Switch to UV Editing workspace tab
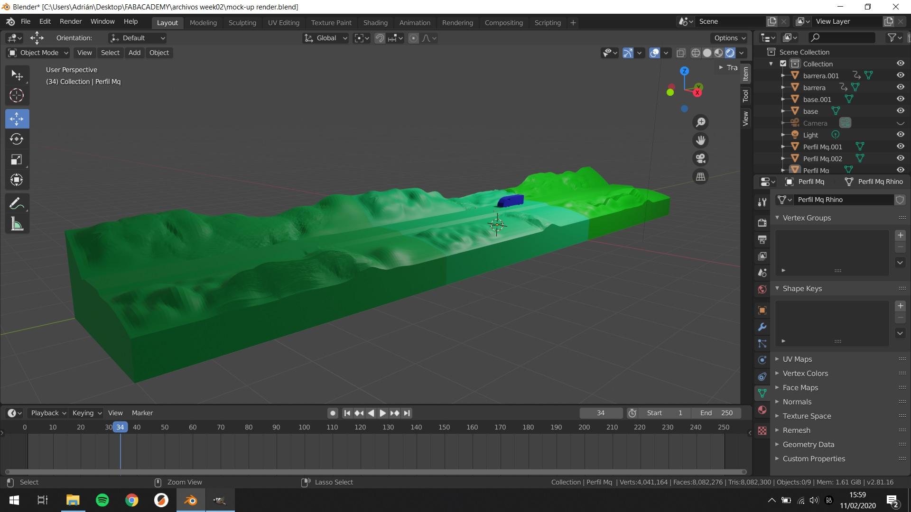Viewport: 911px width, 512px height. click(x=284, y=23)
